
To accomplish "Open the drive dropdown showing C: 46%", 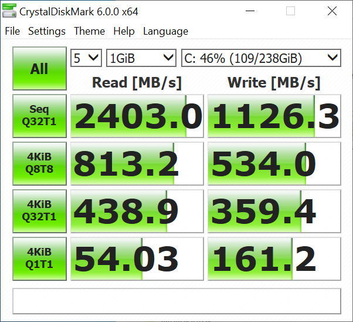I will (261, 58).
